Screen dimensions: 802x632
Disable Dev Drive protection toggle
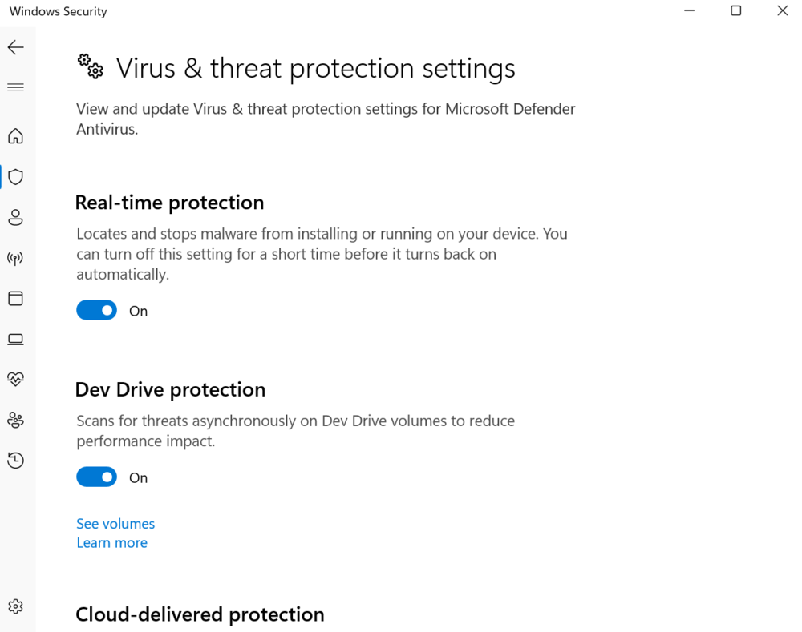(97, 477)
